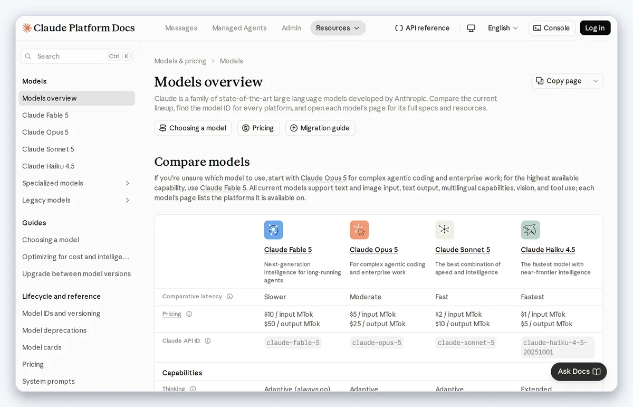Screen dimensions: 633x407
Task: Click the Pricing row label link
Action: point(172,314)
